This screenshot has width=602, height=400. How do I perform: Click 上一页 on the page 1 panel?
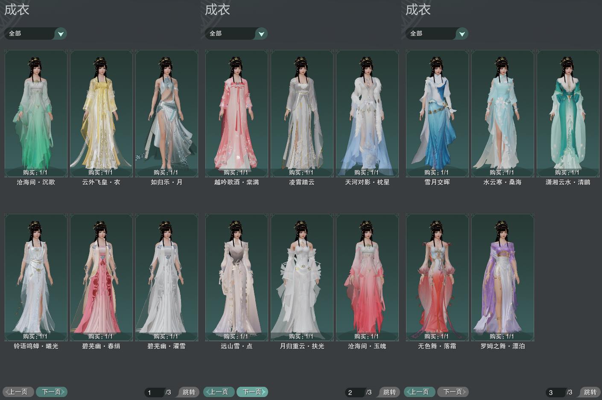[x=18, y=392]
